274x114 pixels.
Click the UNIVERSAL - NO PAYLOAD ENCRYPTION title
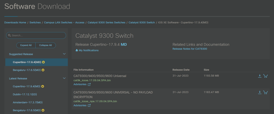113,95
